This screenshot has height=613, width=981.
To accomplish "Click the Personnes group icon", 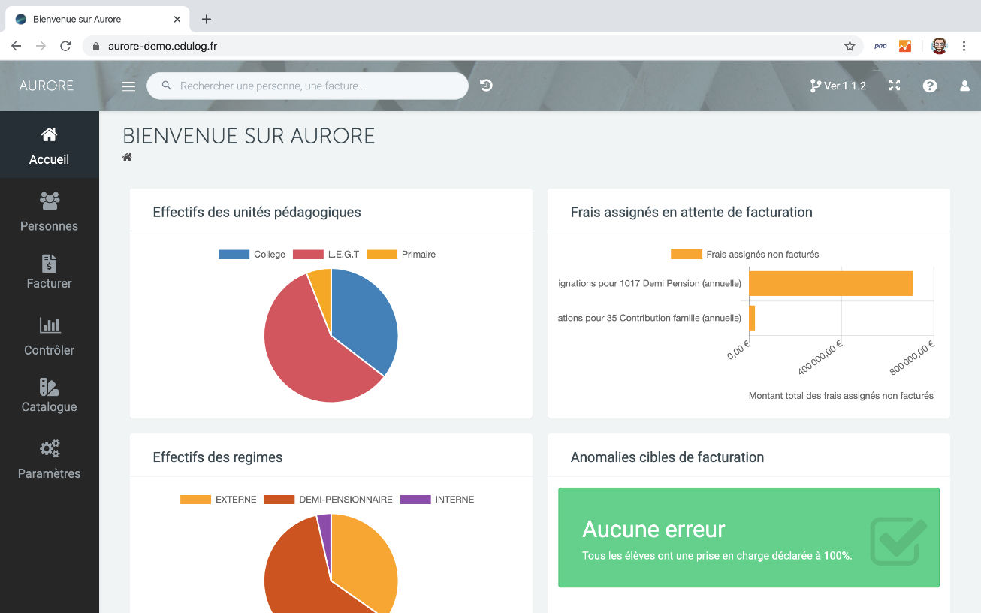I will (x=49, y=201).
